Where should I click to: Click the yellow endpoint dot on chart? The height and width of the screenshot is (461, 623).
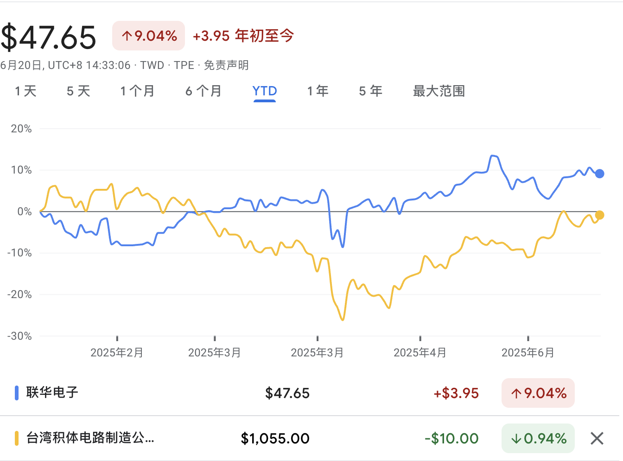coord(599,215)
